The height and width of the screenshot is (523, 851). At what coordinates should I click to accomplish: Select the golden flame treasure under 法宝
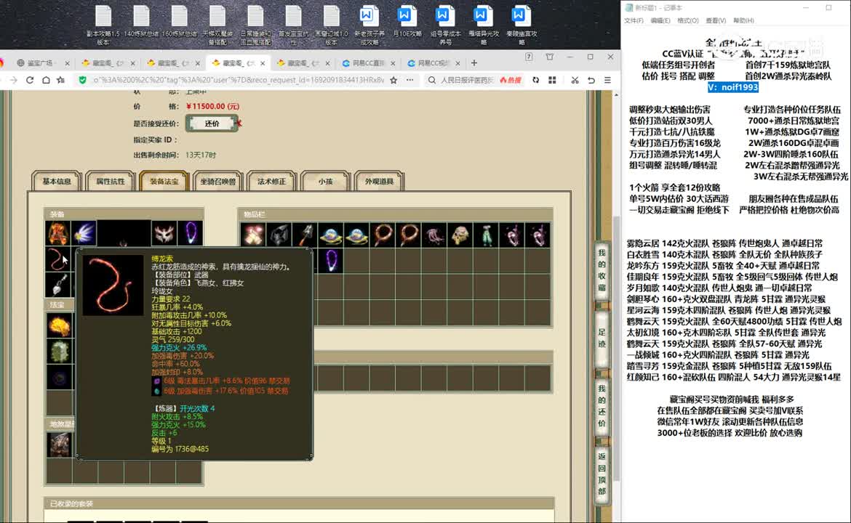coord(59,325)
